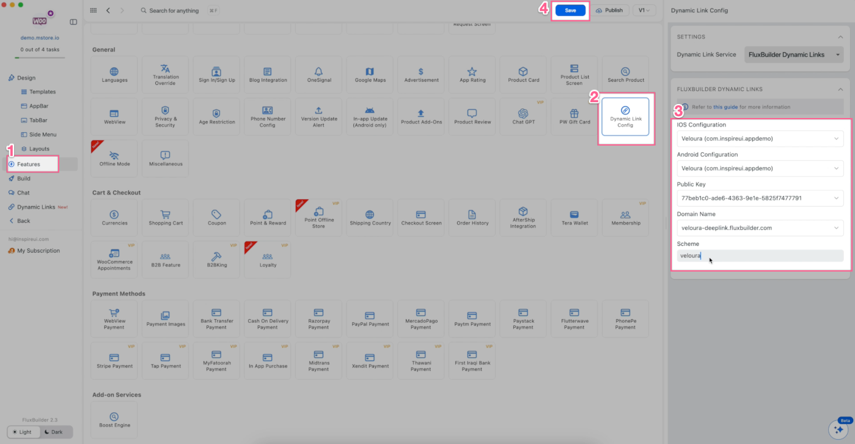
Task: Open the PayPal Payment tile
Action: [370, 319]
